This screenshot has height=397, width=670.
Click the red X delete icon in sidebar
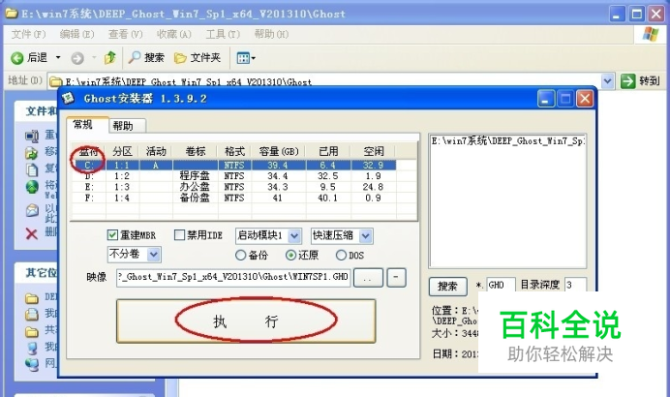pyautogui.click(x=32, y=233)
